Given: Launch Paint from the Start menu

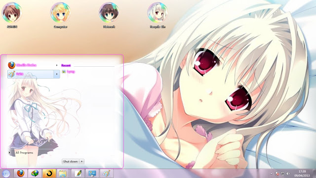Looking at the screenshot, I should tap(31, 74).
